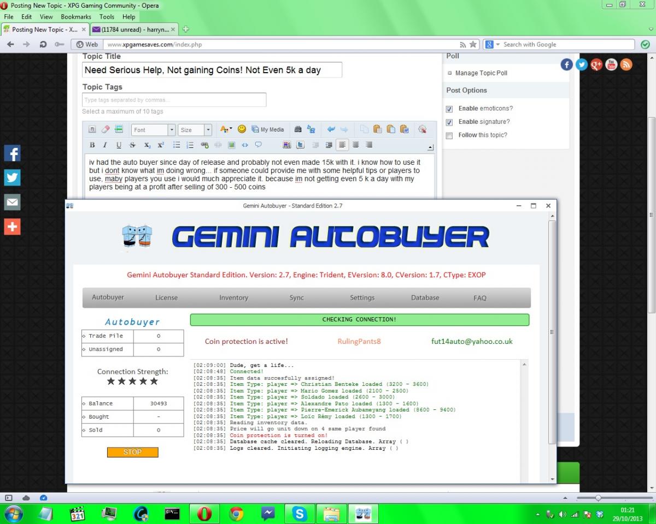This screenshot has height=524, width=656.
Task: Share the page via the Facebook sidebar icon
Action: point(12,153)
